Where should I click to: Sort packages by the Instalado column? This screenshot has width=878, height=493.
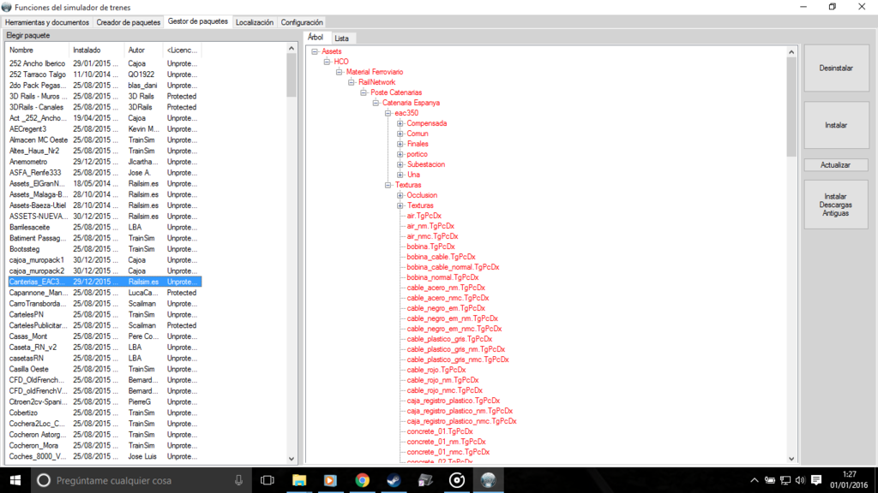tap(97, 50)
